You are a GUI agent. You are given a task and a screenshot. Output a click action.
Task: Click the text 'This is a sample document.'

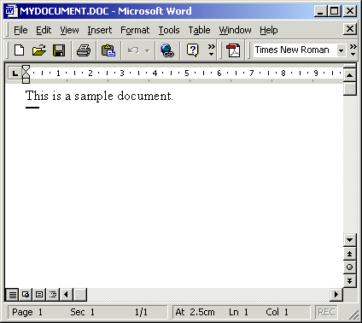tap(99, 96)
